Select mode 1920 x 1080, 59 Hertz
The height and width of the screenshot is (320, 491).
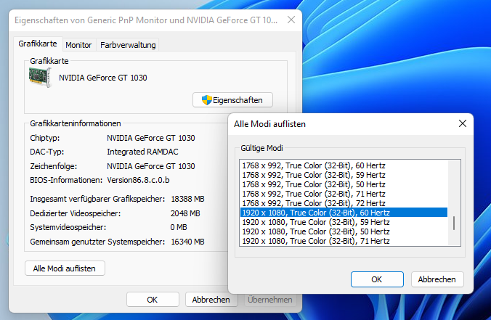click(x=344, y=222)
